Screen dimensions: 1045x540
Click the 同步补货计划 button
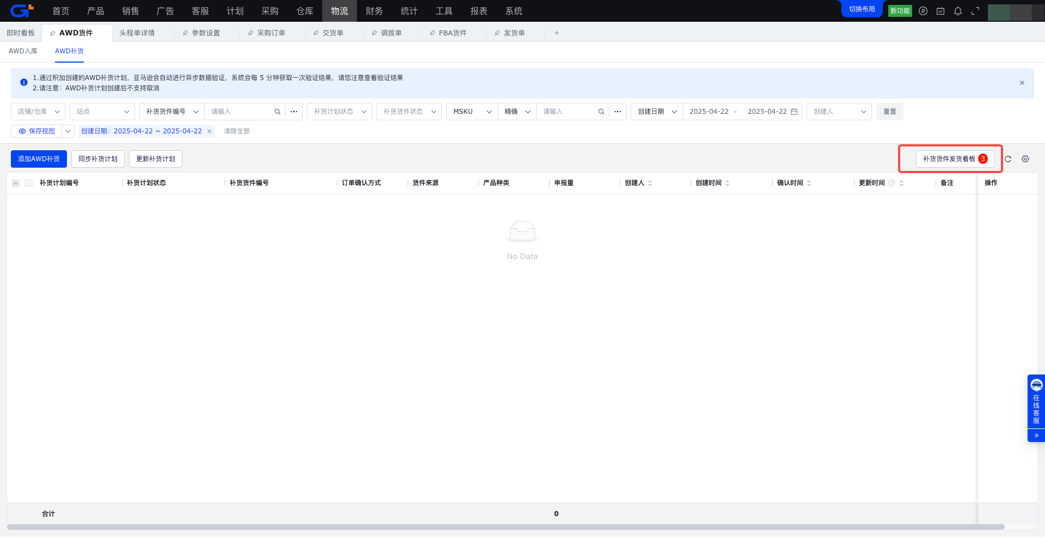[x=98, y=159]
